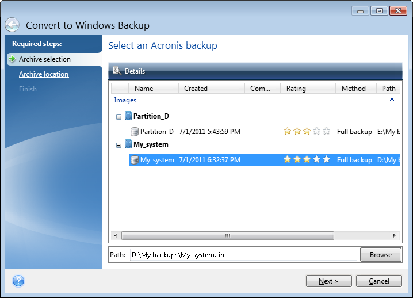This screenshot has height=298, width=413.
Task: Click the scrollbar left arrow
Action: (116, 235)
